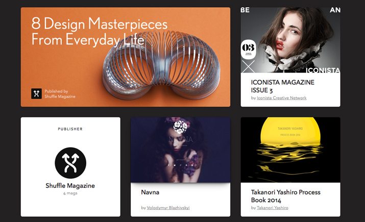Click the slinky spring image on banner
365x222 pixels.
pos(161,65)
